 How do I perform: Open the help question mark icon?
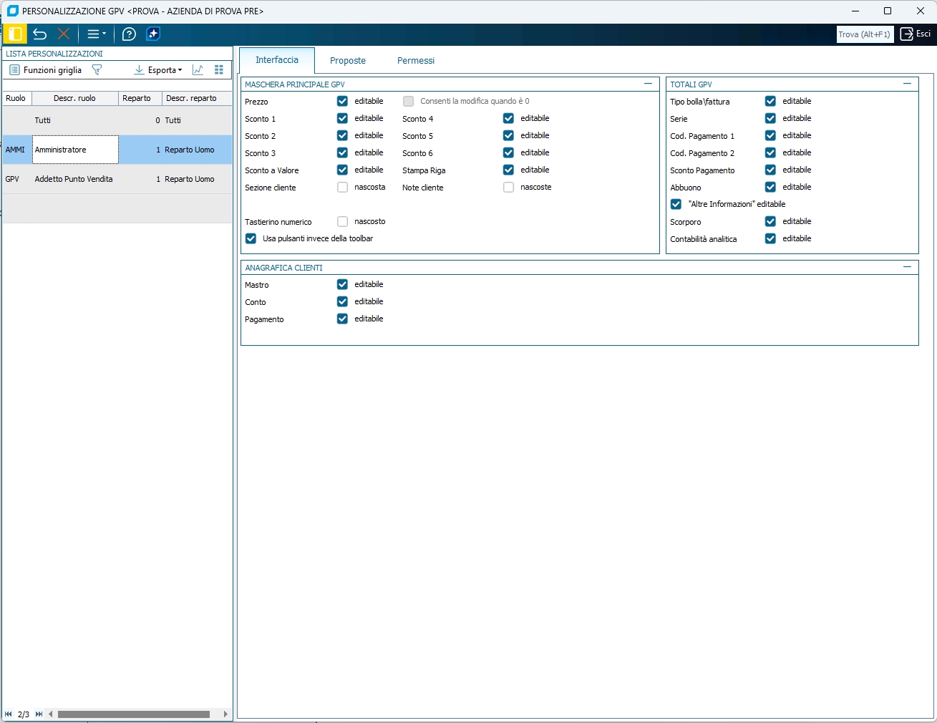(x=129, y=34)
